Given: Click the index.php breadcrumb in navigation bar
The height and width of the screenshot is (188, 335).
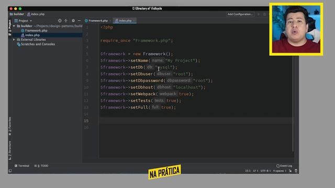Looking at the screenshot, I should 36,14.
